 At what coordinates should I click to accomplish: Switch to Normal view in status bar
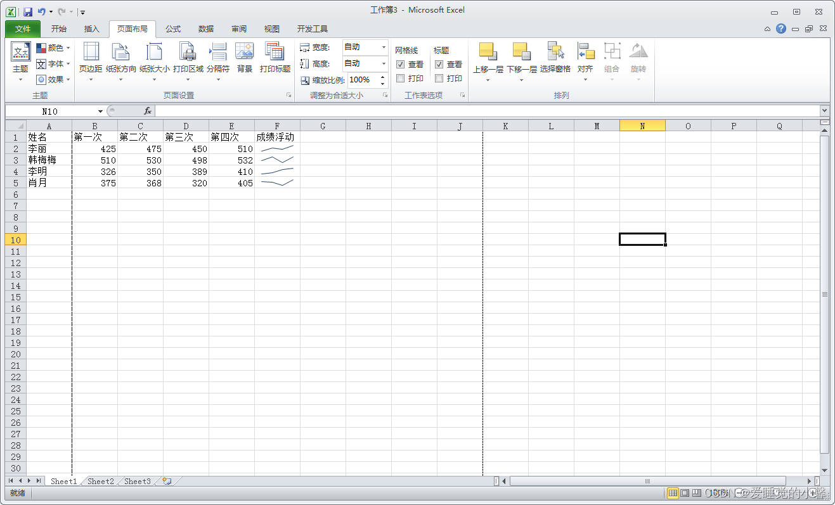pyautogui.click(x=673, y=493)
